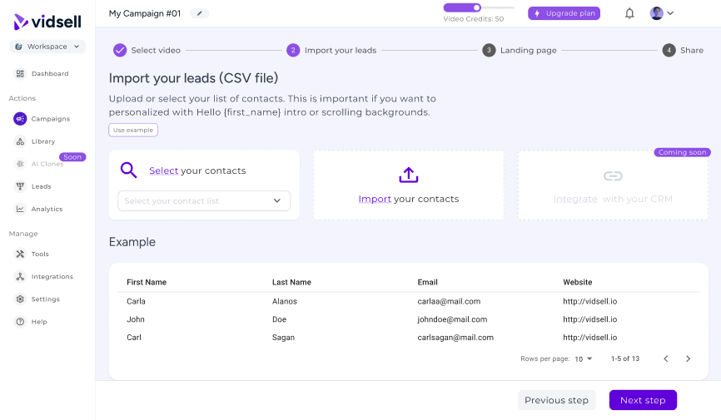721x420 pixels.
Task: Click carlsagan@mail.com email cell
Action: click(x=455, y=338)
